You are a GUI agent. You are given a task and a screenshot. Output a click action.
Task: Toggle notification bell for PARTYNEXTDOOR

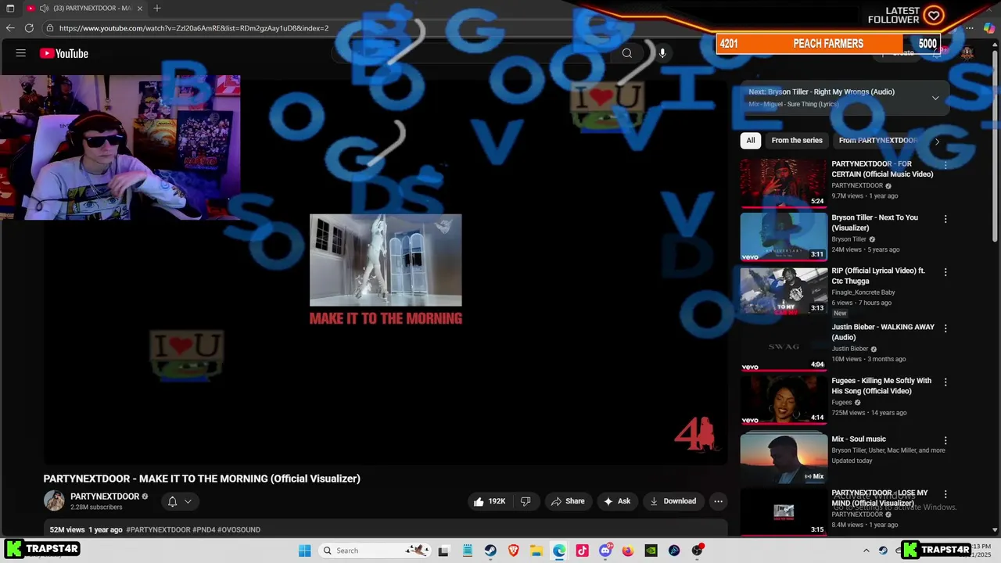(172, 501)
